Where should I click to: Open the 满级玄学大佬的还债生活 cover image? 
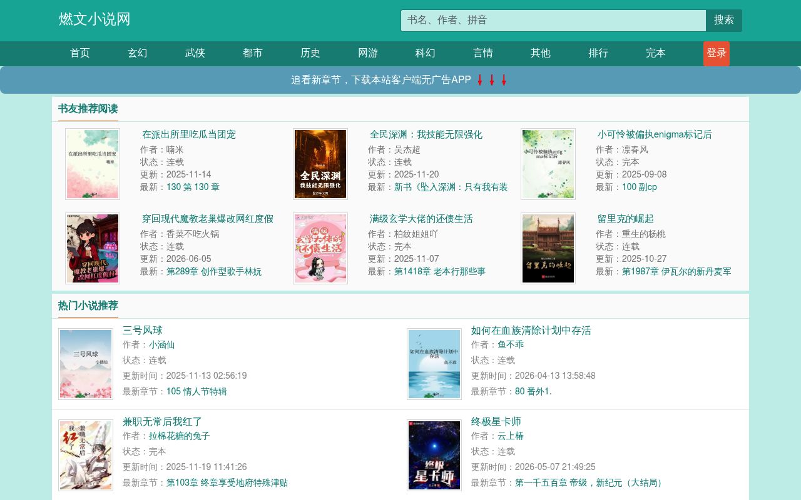point(320,249)
